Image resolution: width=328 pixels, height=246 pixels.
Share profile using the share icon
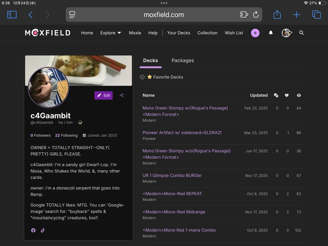(x=122, y=95)
